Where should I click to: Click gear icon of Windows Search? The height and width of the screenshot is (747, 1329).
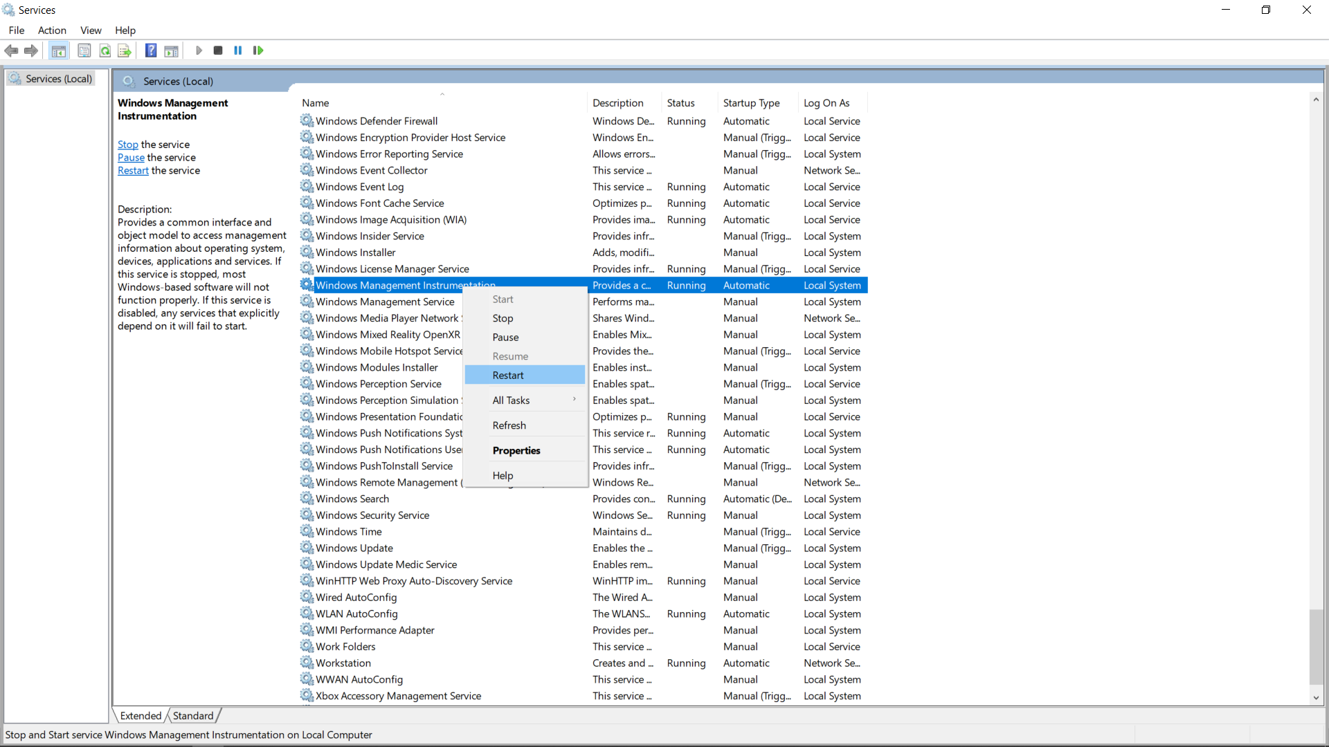click(x=307, y=498)
